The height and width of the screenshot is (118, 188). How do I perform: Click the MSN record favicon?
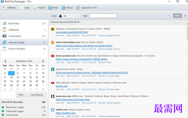pyautogui.click(x=52, y=96)
